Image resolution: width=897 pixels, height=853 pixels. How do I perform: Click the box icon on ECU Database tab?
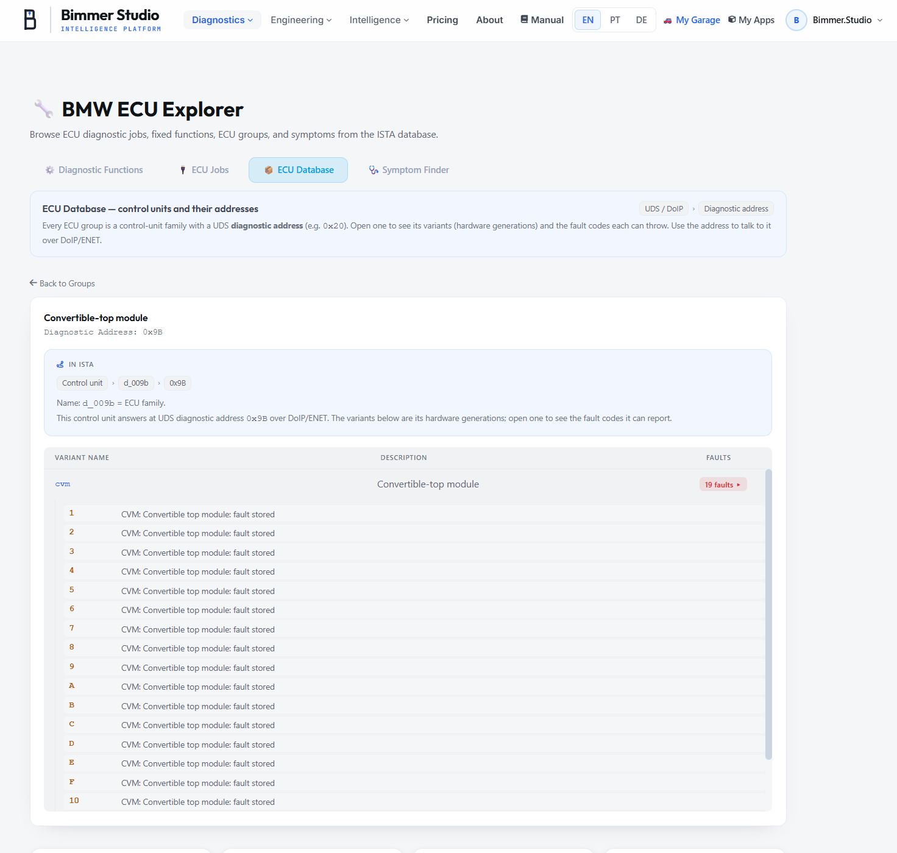coord(269,170)
